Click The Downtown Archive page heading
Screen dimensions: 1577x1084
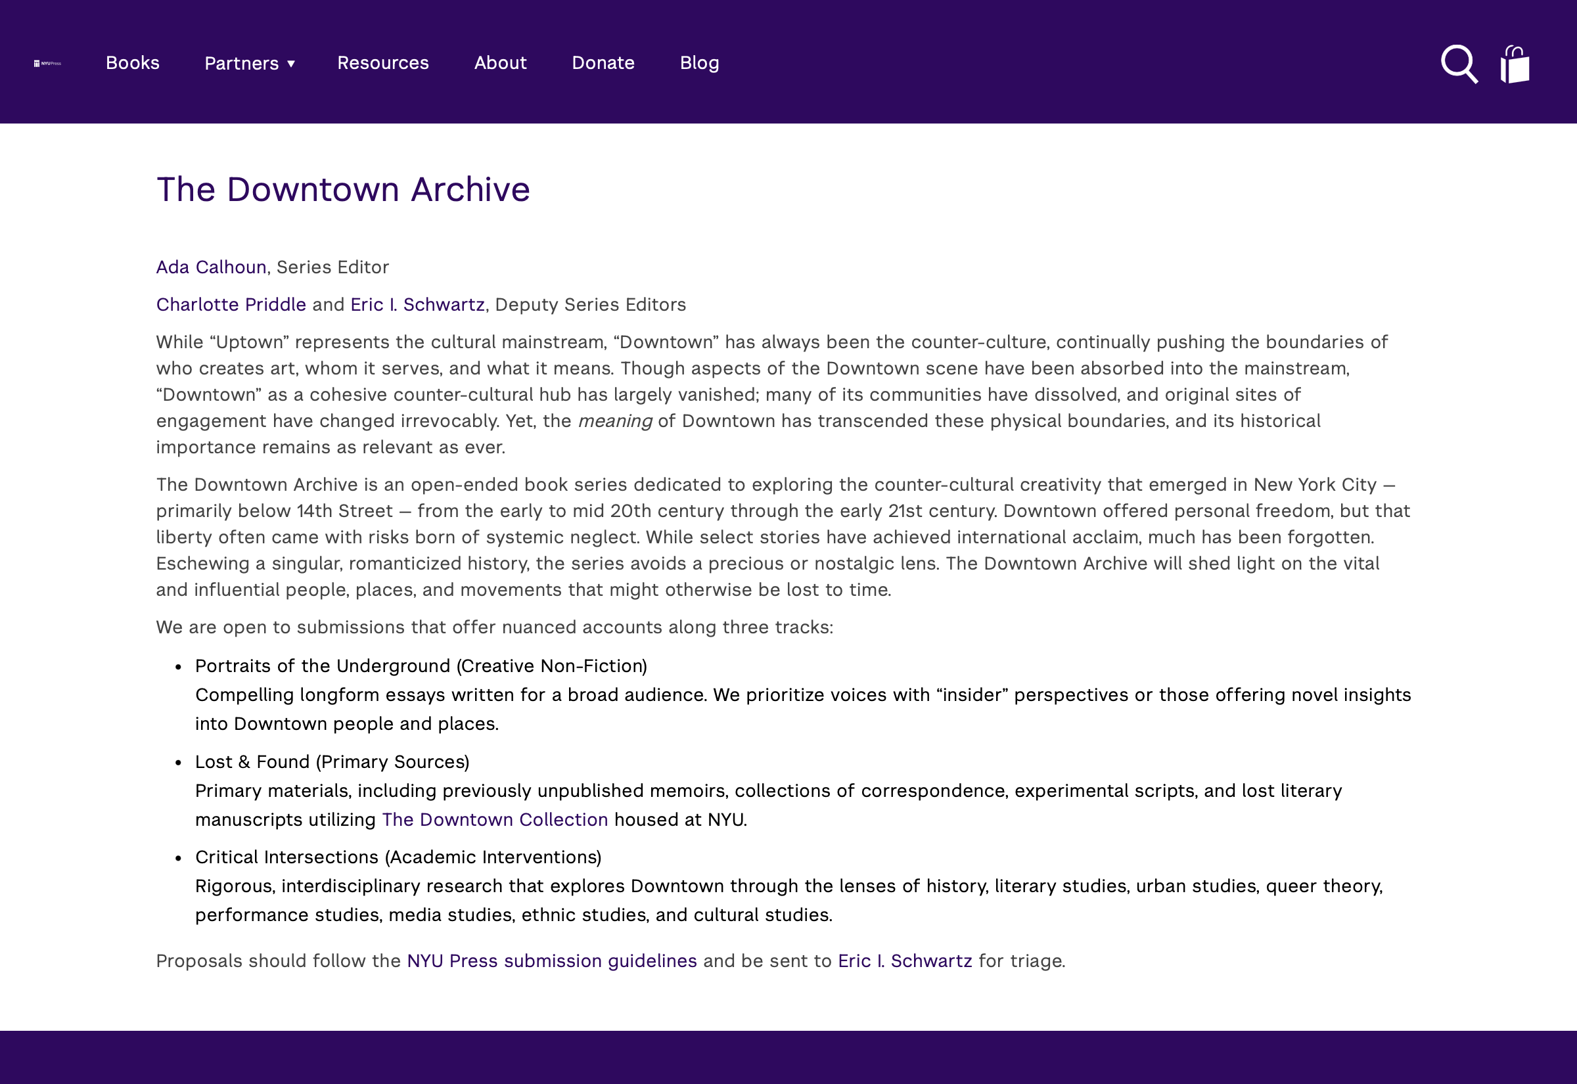click(343, 189)
